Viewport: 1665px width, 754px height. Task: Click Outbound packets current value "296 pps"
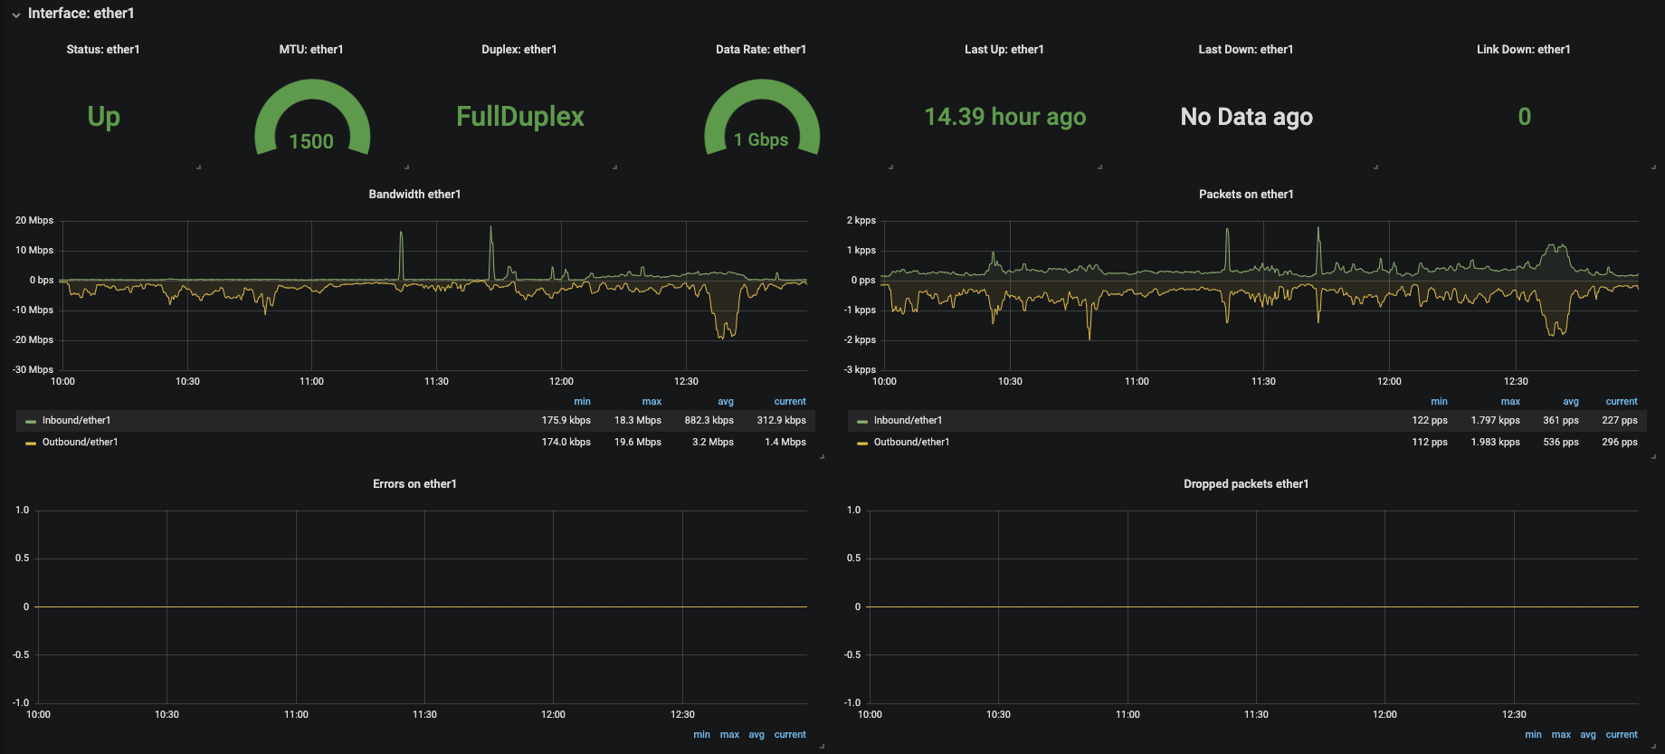click(x=1620, y=442)
